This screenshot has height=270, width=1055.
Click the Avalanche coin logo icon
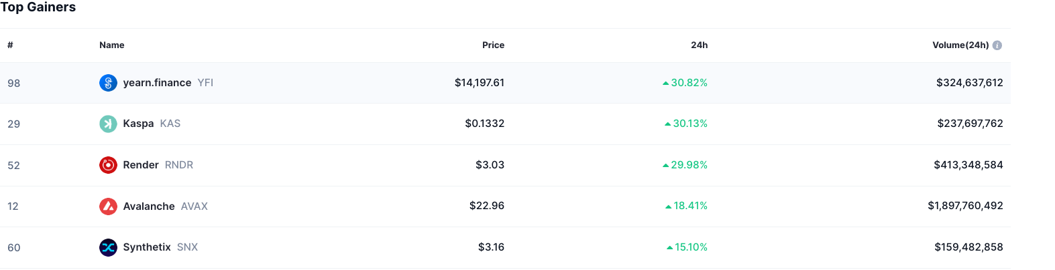[108, 207]
